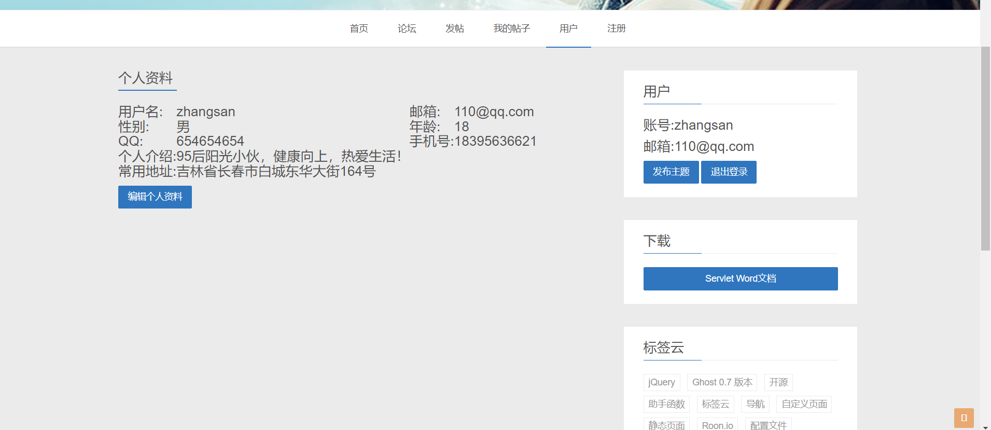Click the scrollbar down arrow
This screenshot has width=991, height=430.
(x=985, y=427)
